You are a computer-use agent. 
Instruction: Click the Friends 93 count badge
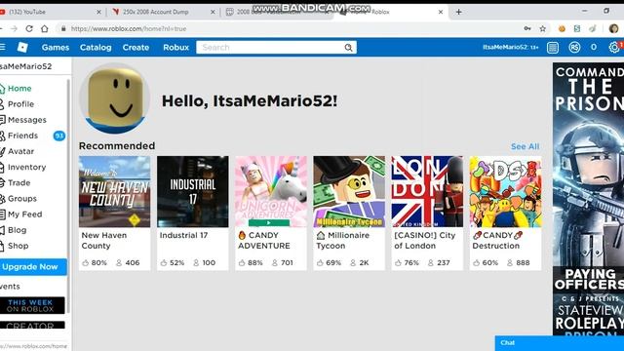point(59,136)
